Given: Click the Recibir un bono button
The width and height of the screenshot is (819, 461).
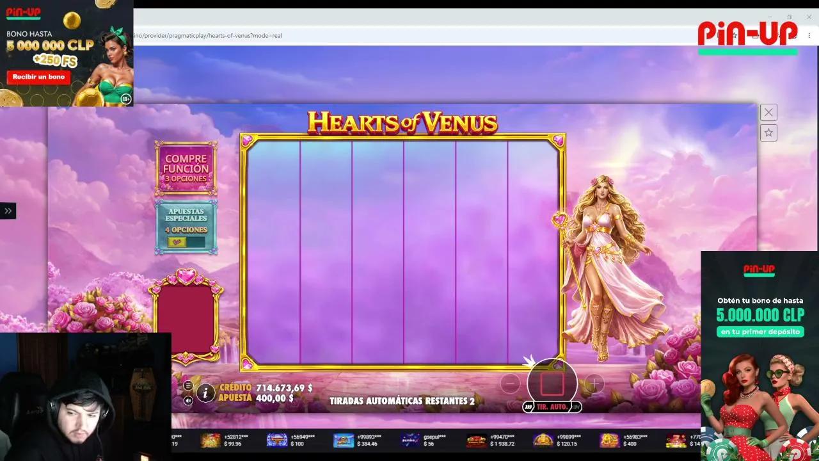Looking at the screenshot, I should tap(38, 77).
